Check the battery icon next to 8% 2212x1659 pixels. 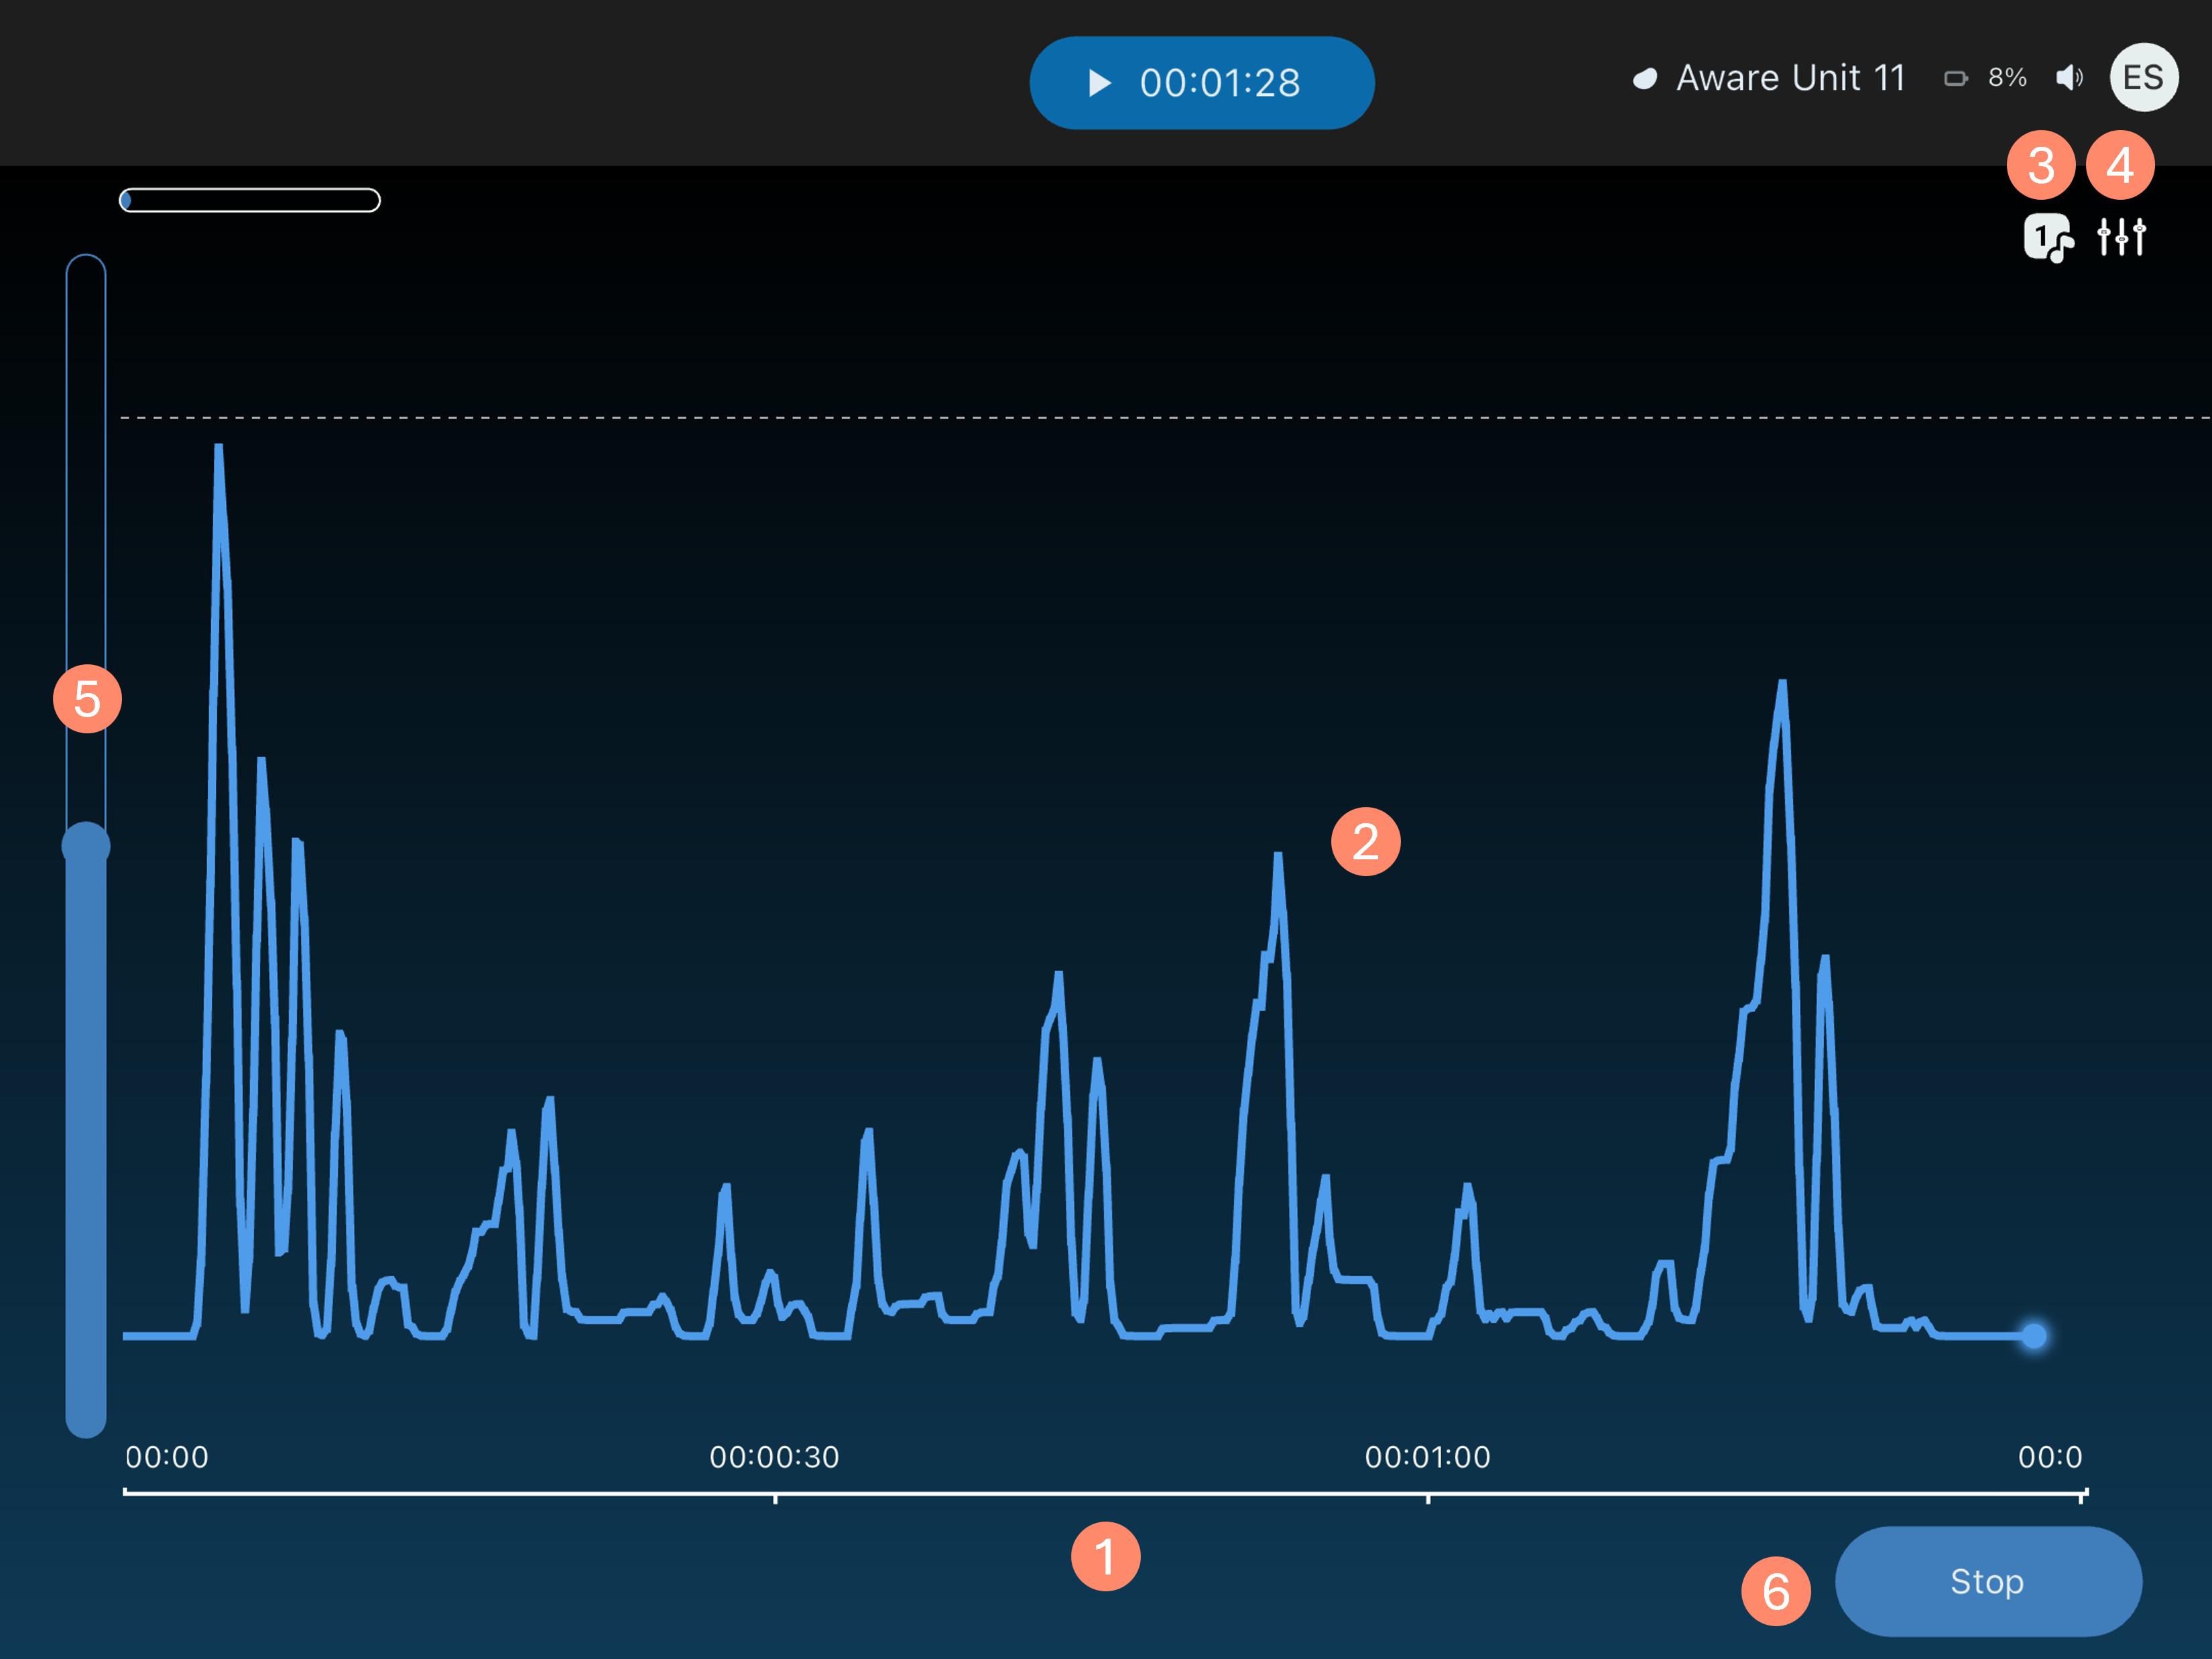(x=1955, y=78)
